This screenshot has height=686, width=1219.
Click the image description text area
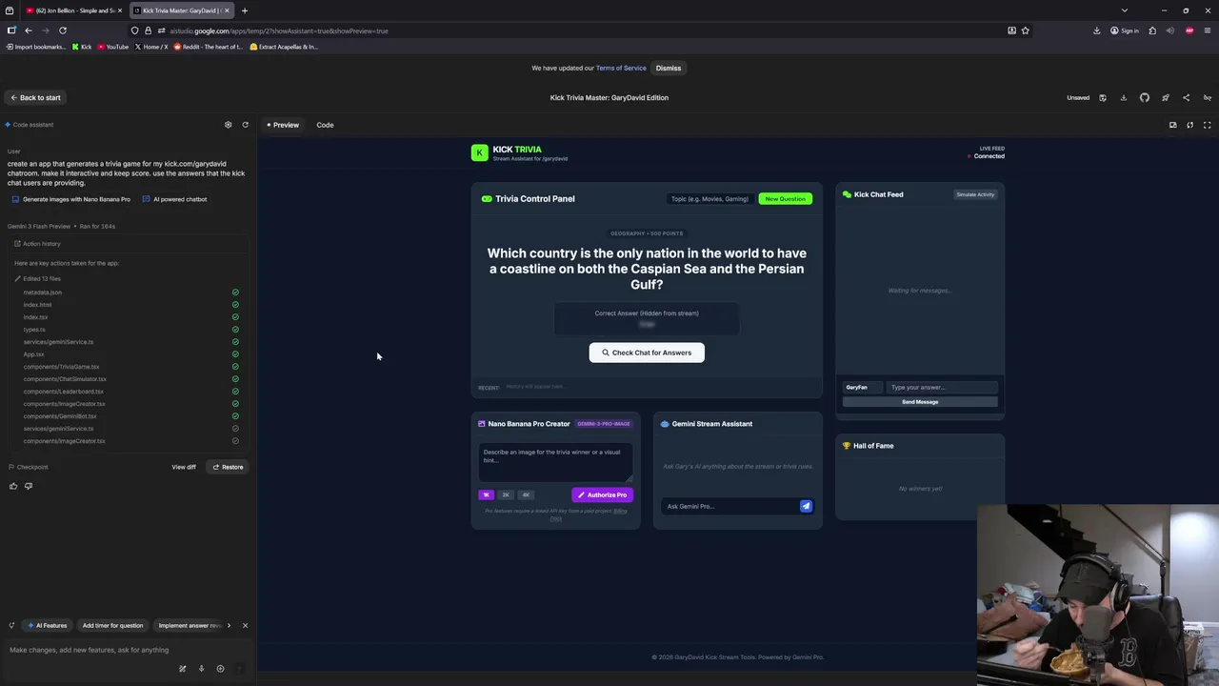point(555,462)
